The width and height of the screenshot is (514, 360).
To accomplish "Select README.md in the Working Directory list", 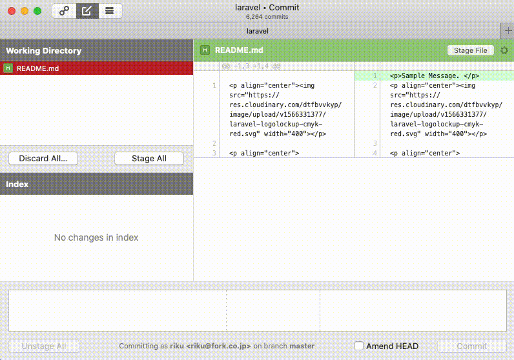I will 96,68.
